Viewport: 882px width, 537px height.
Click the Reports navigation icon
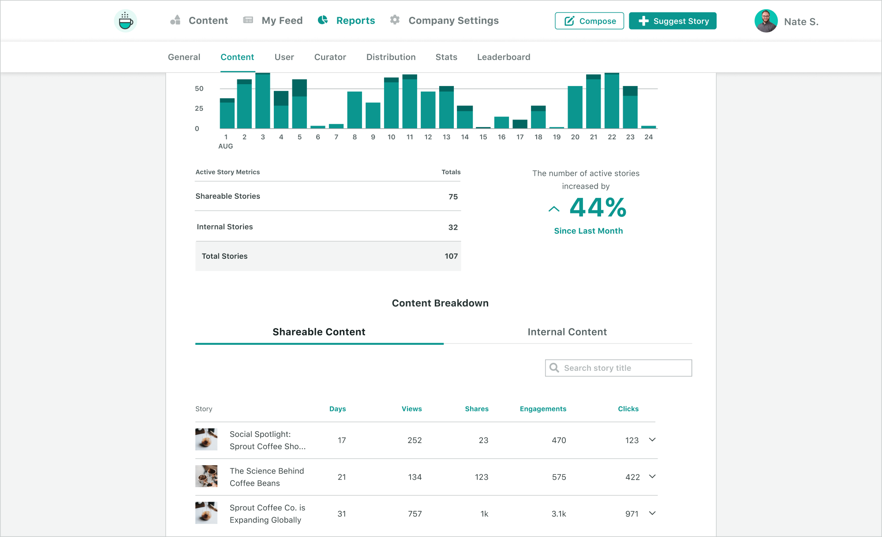click(x=322, y=20)
